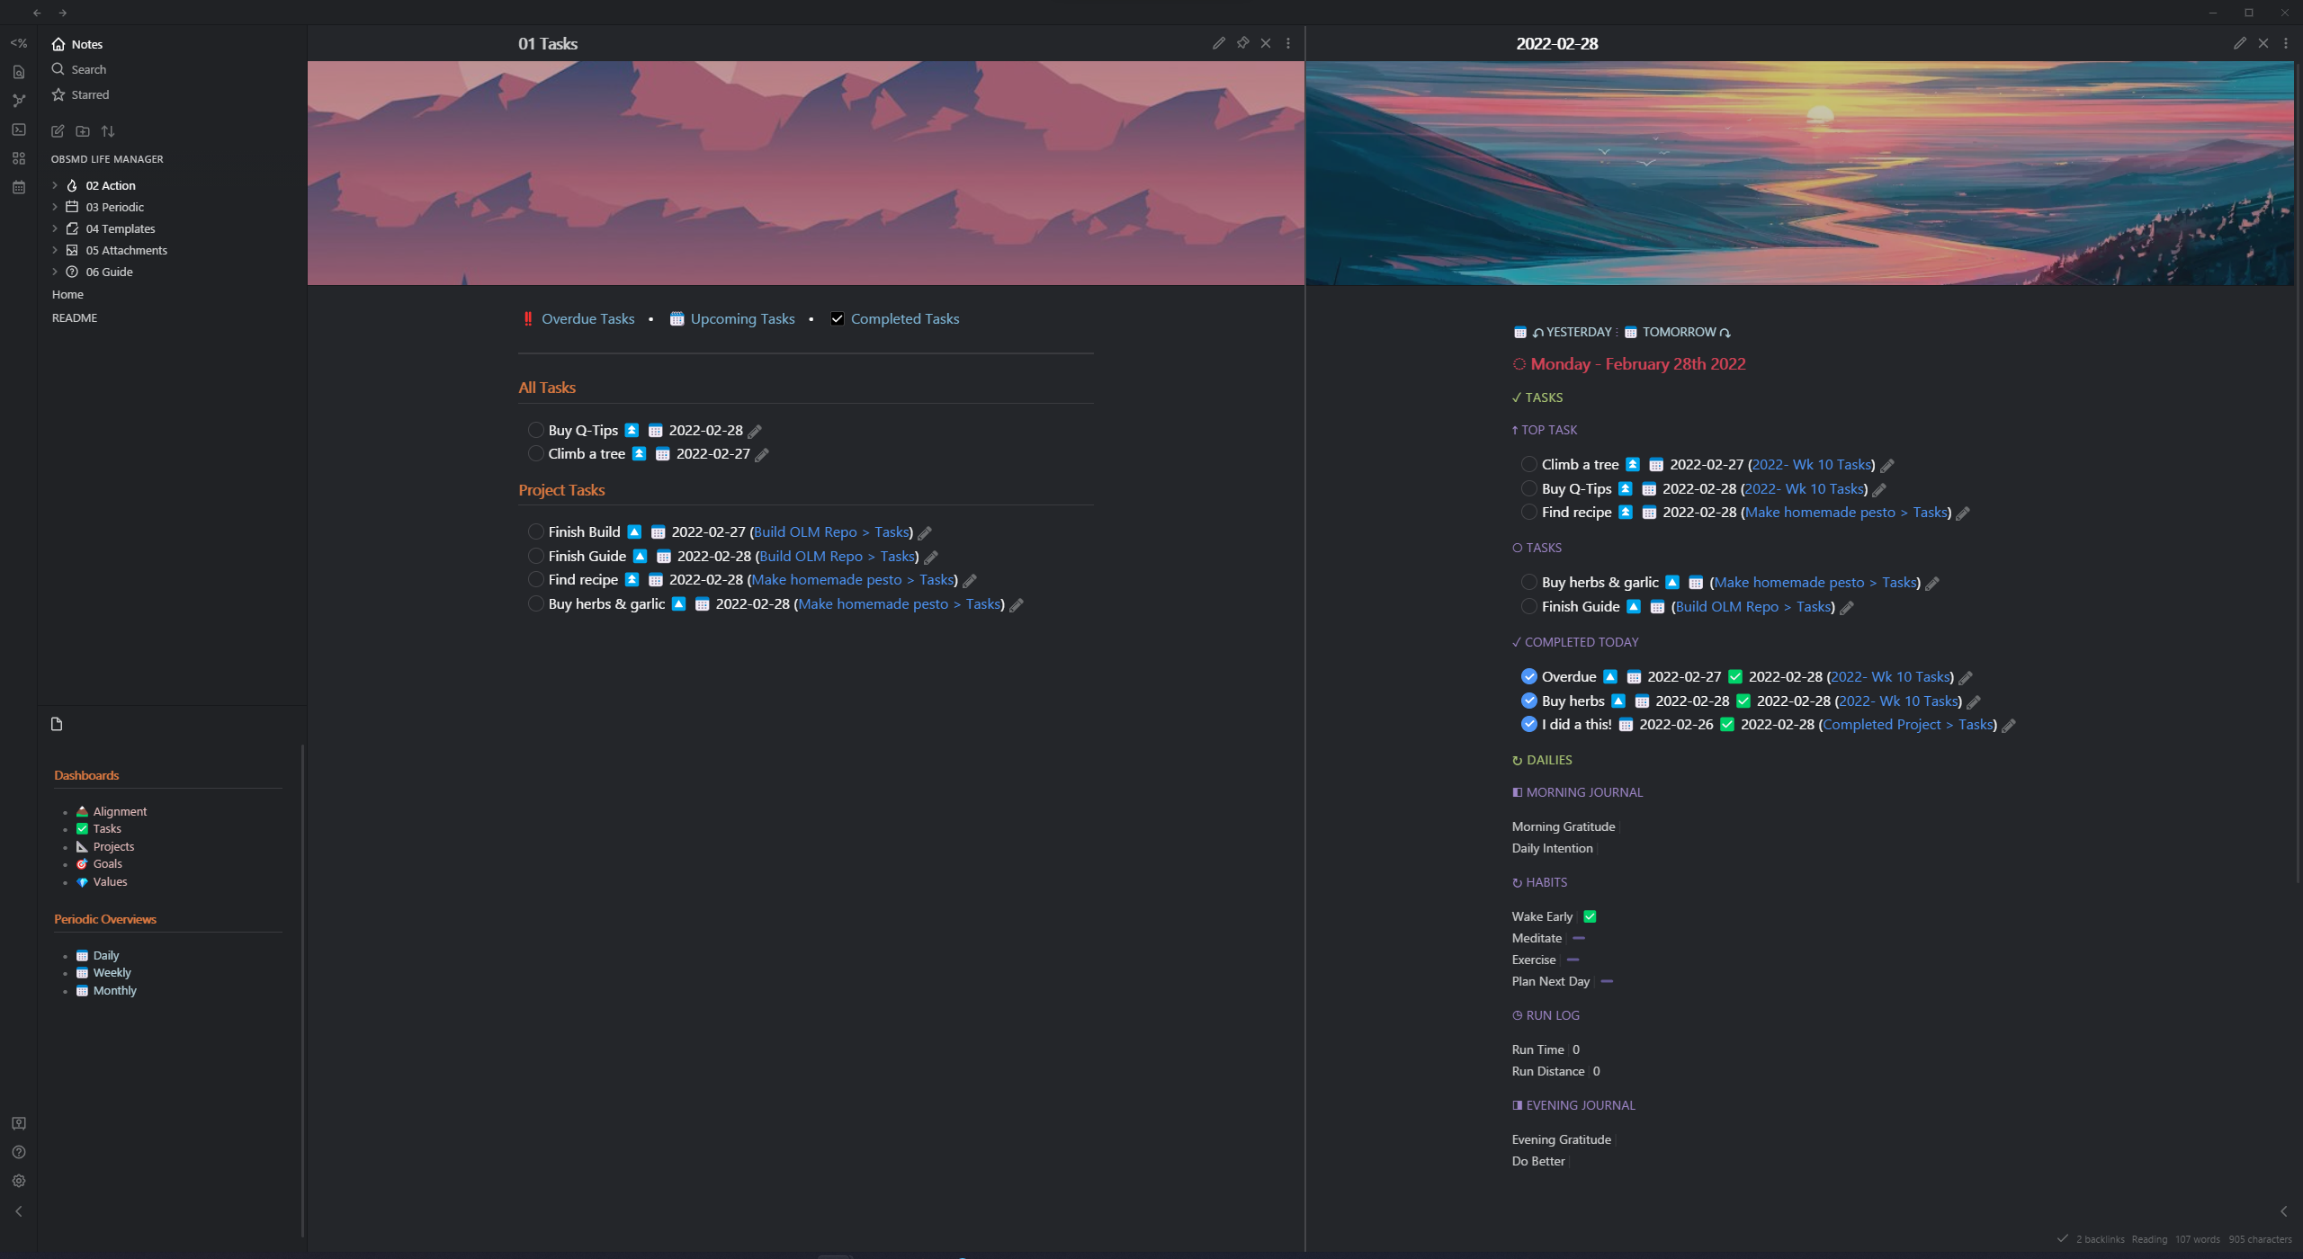
Task: Change sort order in file explorer
Action: click(x=108, y=131)
